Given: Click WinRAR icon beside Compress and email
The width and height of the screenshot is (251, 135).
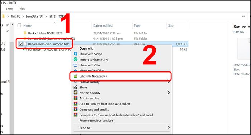Looking at the screenshot, I should [75, 110].
